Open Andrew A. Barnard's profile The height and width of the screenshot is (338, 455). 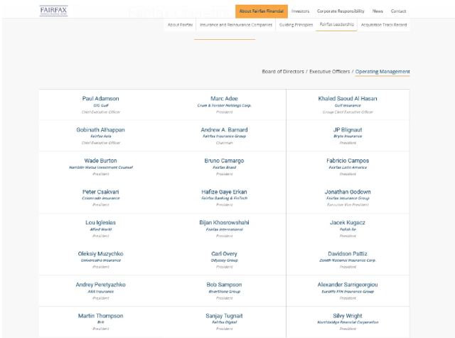tap(224, 130)
